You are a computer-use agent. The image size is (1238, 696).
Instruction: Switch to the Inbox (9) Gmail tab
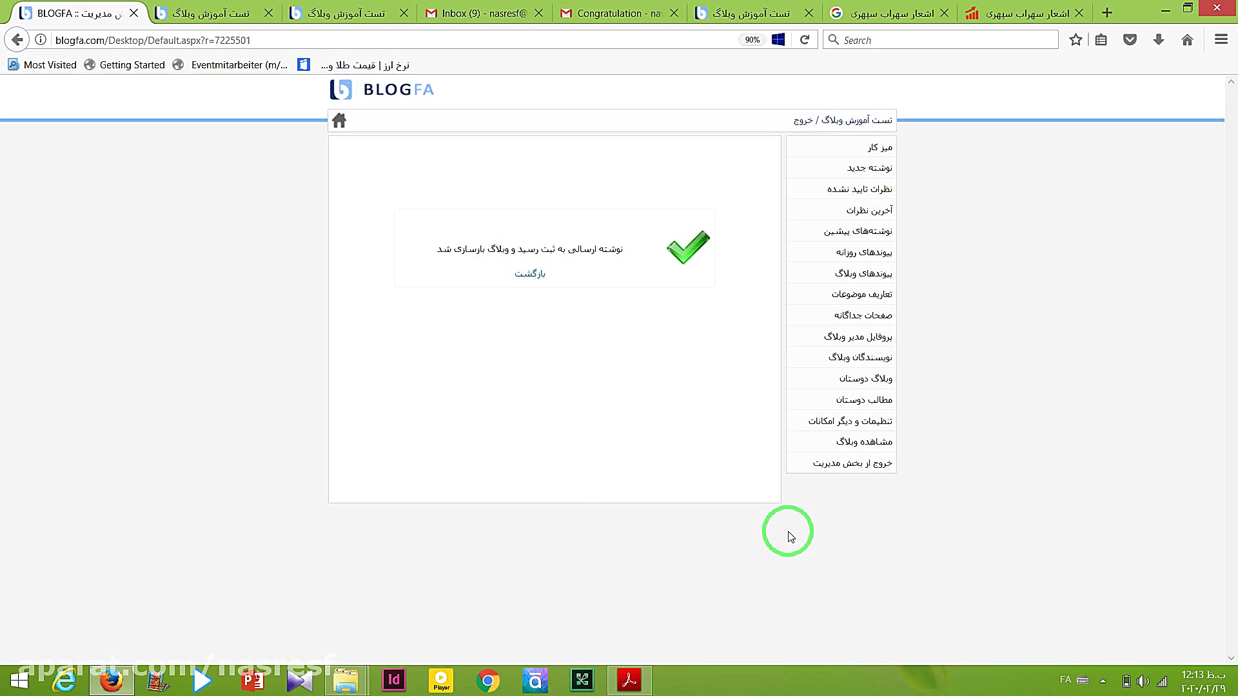click(484, 13)
